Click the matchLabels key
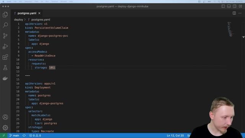 pyautogui.click(x=40, y=115)
